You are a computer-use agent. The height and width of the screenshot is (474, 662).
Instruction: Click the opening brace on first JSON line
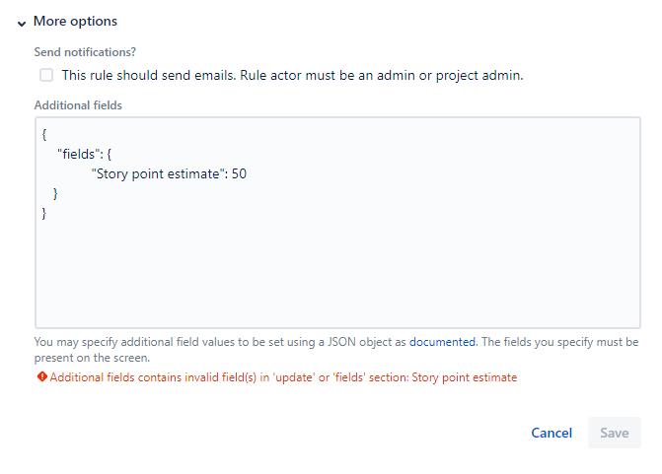coord(44,135)
